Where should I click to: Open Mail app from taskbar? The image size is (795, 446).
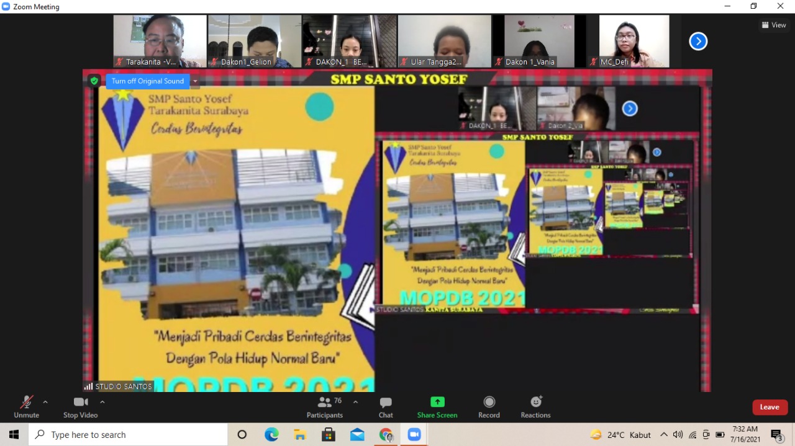tap(357, 435)
